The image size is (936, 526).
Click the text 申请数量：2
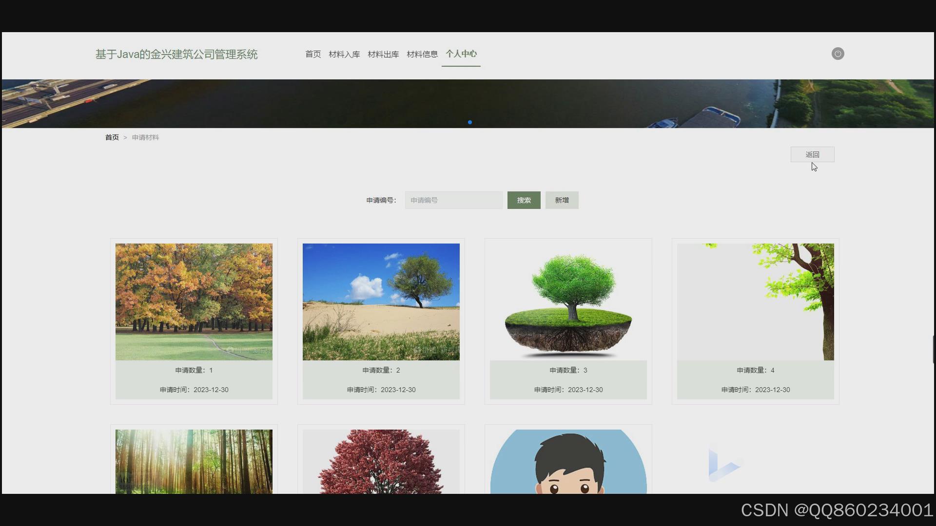[381, 370]
